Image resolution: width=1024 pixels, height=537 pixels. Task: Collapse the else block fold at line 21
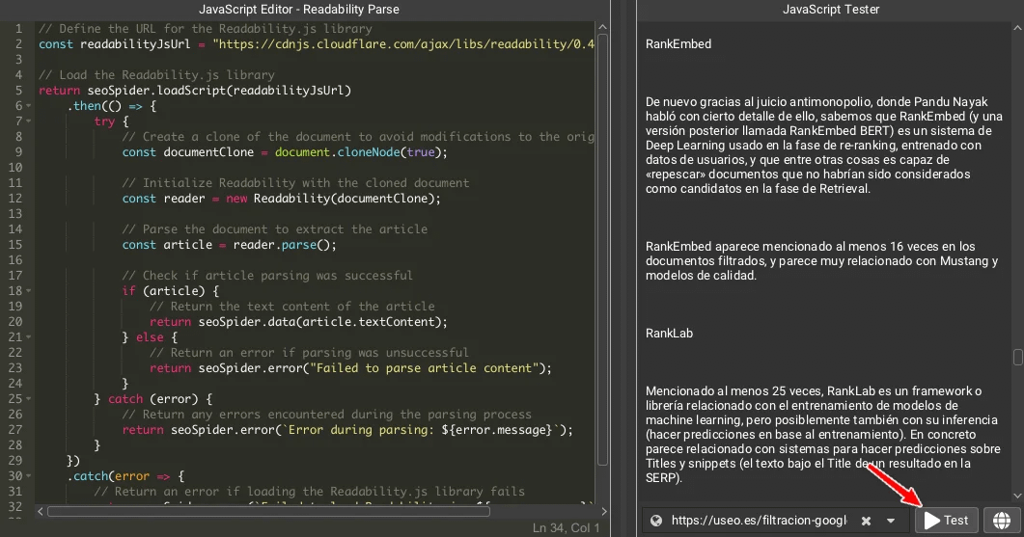(29, 337)
